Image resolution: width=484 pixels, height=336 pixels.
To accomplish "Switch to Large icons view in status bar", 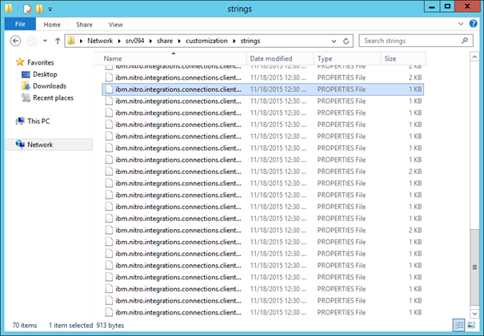I will click(471, 325).
